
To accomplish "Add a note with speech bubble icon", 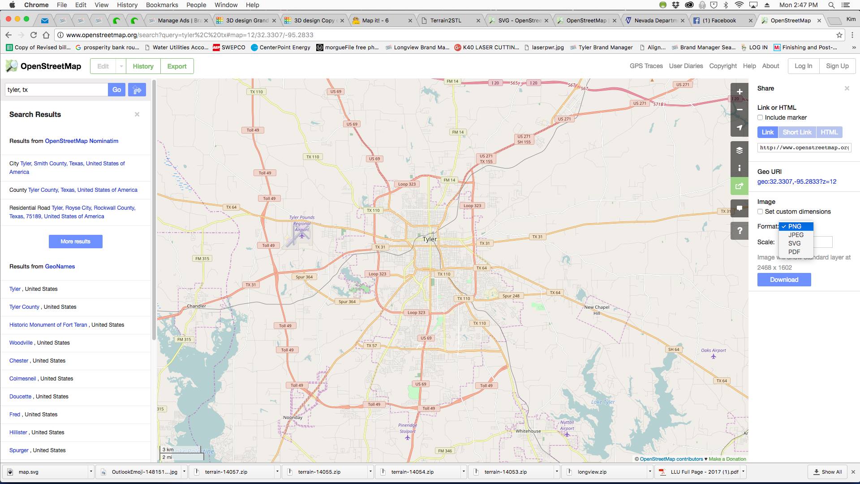I will tap(740, 208).
